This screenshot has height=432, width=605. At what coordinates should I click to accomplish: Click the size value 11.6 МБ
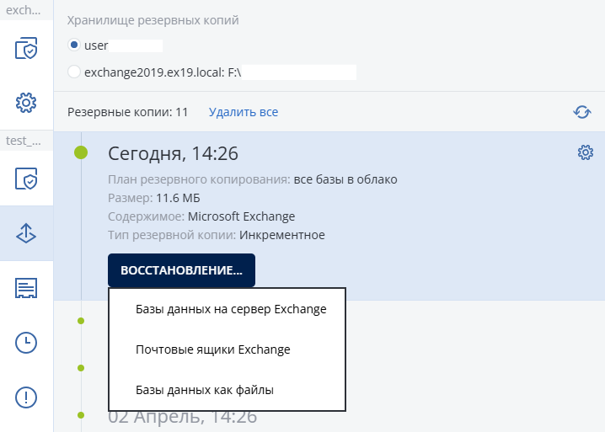pyautogui.click(x=178, y=198)
